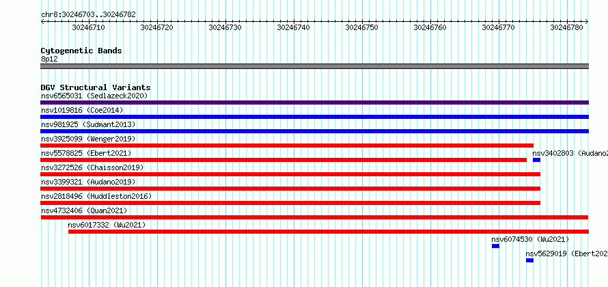
Task: Select the gray 8p12 cytogenetic band bar
Action: pos(314,66)
